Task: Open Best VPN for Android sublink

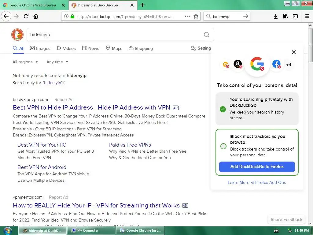Action: 42,167
